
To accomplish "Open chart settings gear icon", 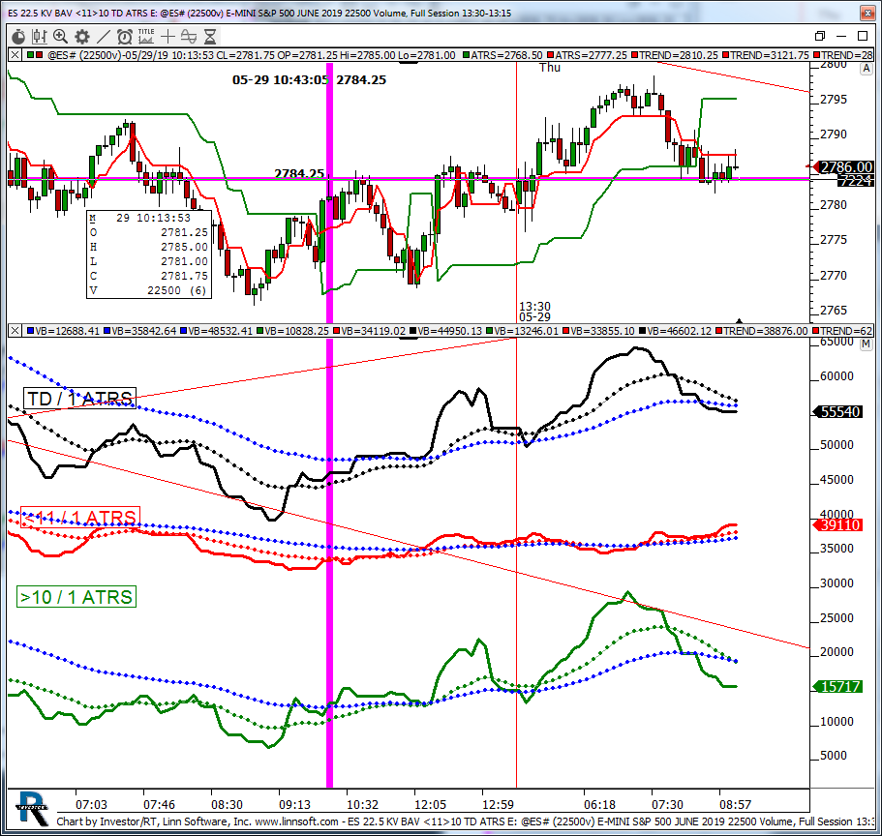I will coord(81,37).
